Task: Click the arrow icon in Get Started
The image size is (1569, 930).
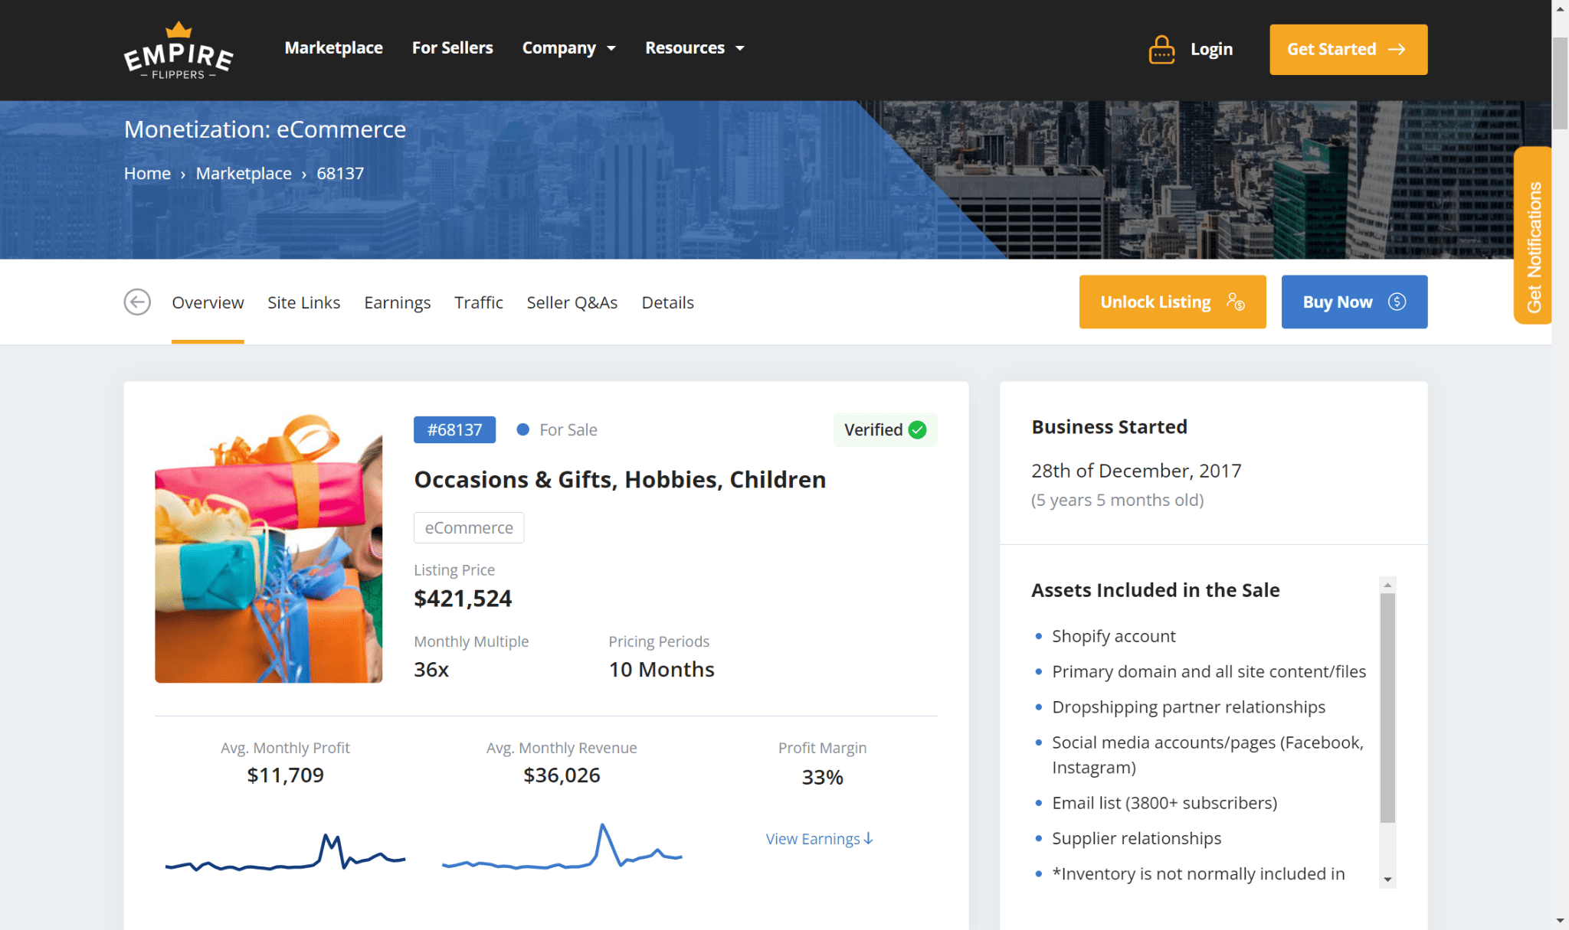Action: [x=1397, y=50]
